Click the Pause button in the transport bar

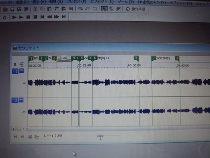pyautogui.click(x=28, y=17)
